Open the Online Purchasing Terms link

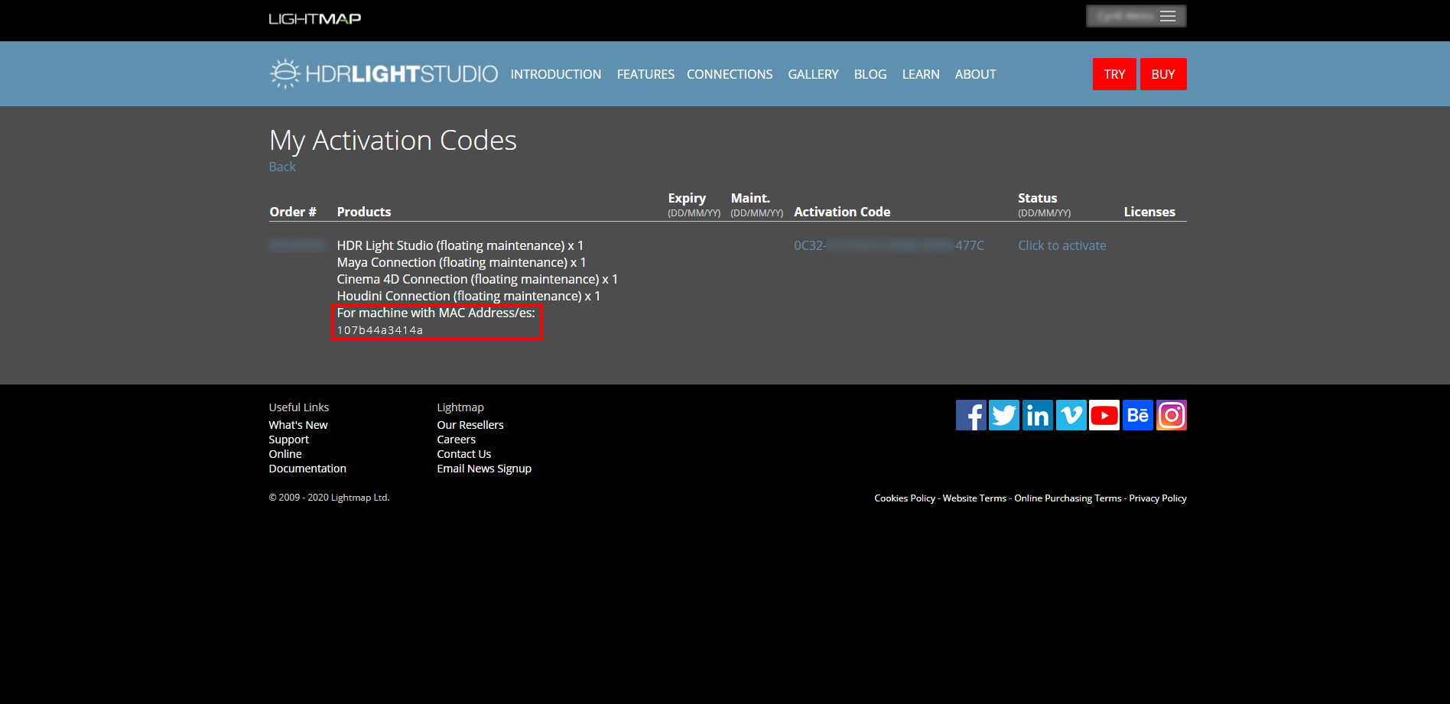[x=1068, y=498]
